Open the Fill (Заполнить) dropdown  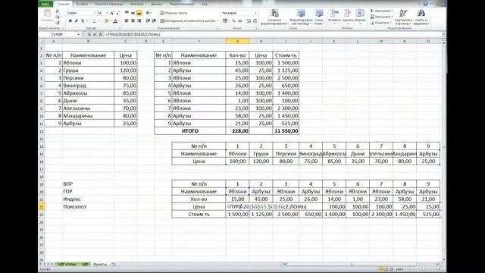pyautogui.click(x=381, y=17)
